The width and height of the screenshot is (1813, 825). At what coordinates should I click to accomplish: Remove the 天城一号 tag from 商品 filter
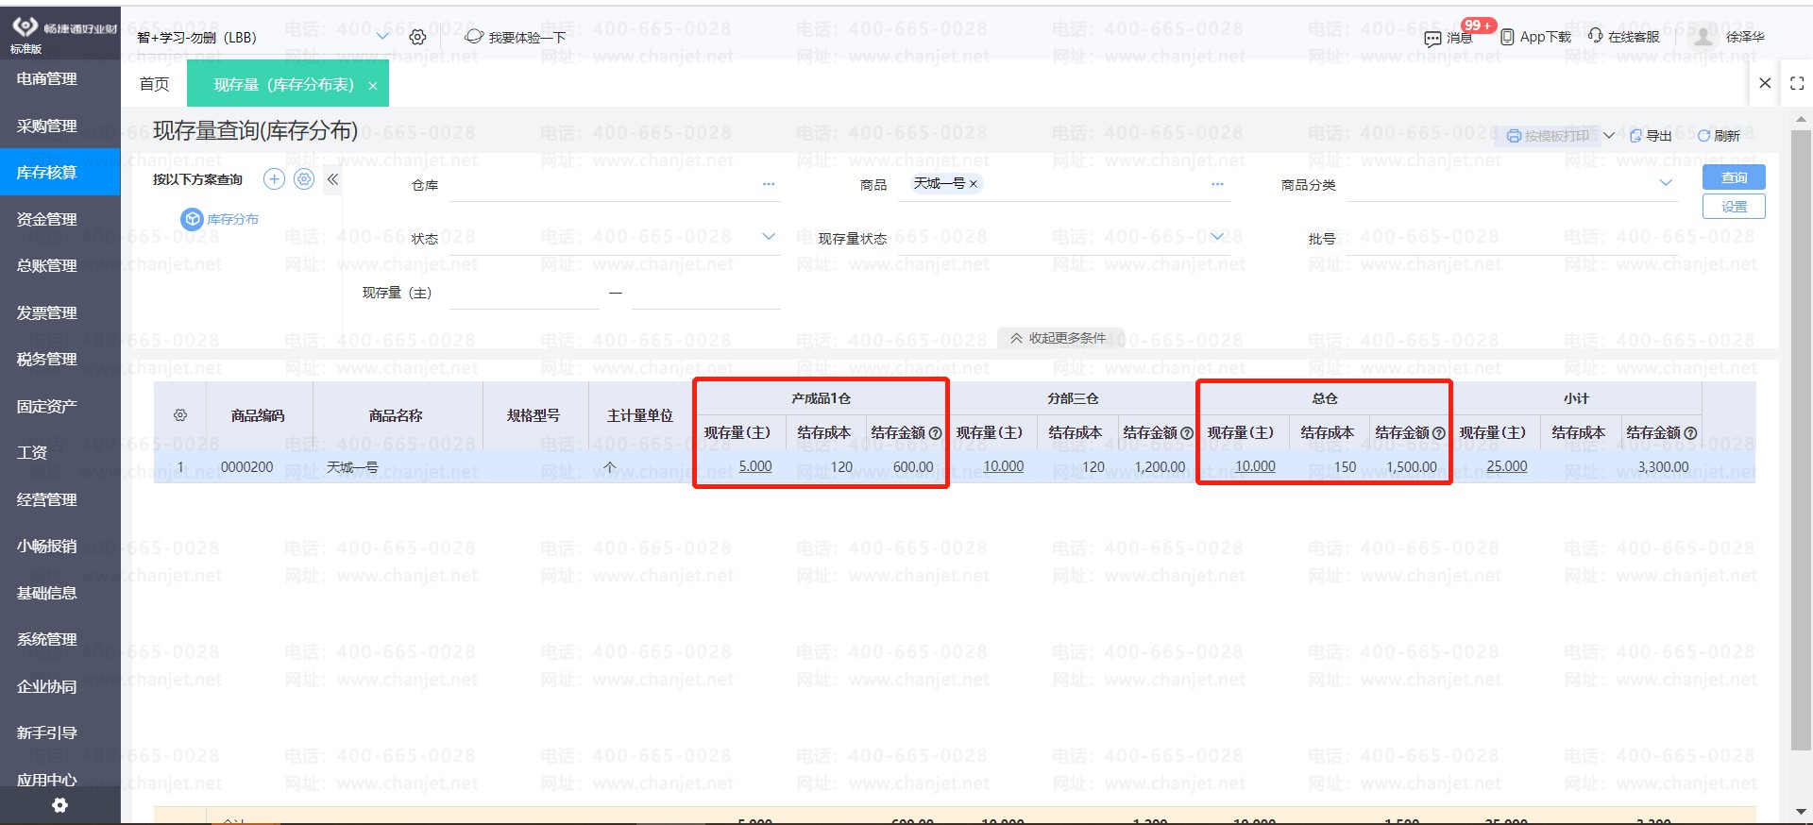pyautogui.click(x=974, y=184)
